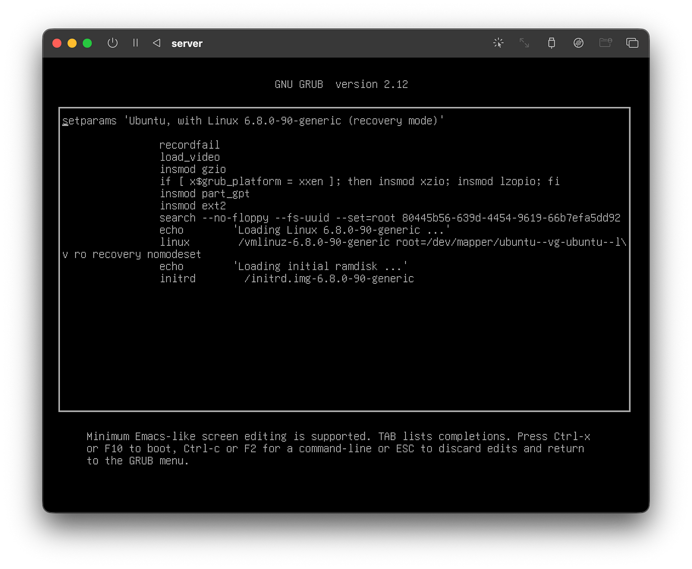
Task: Minimize the server window
Action: click(72, 43)
